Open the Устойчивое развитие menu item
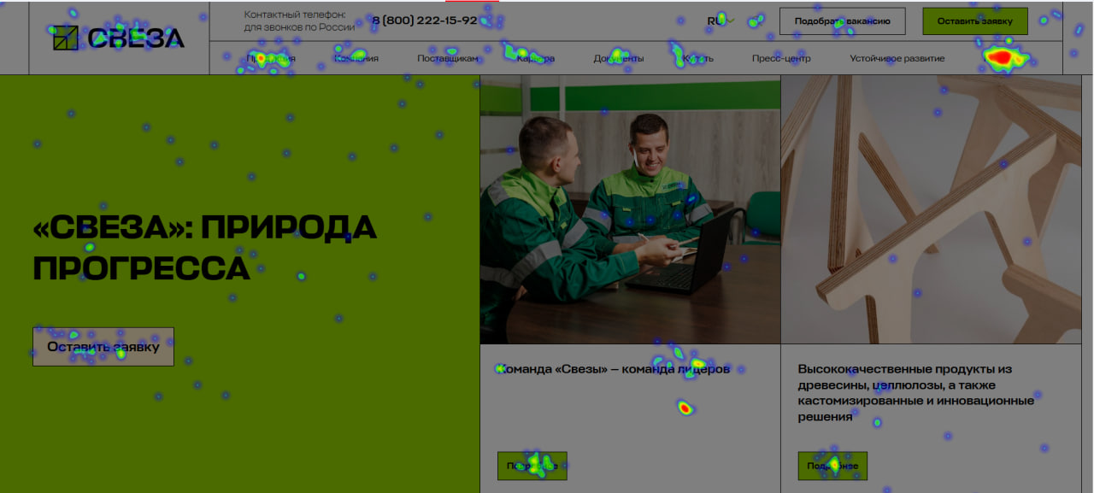The width and height of the screenshot is (1094, 493). 897,59
